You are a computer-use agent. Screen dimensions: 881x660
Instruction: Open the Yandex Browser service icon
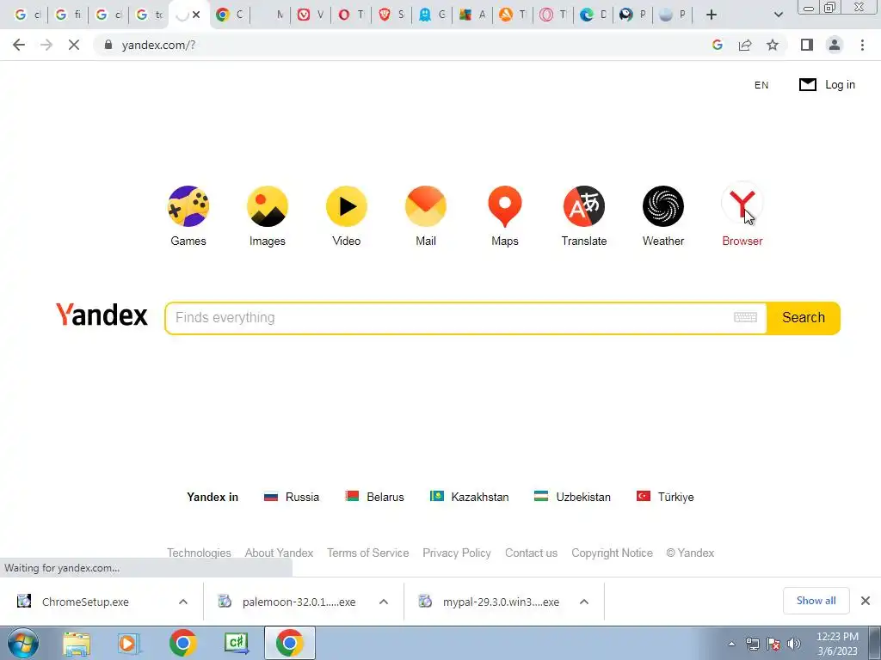[x=742, y=205]
